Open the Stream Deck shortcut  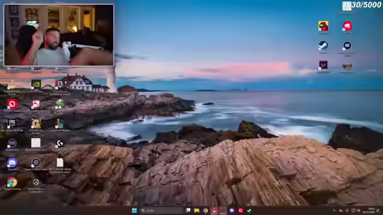coord(12,143)
